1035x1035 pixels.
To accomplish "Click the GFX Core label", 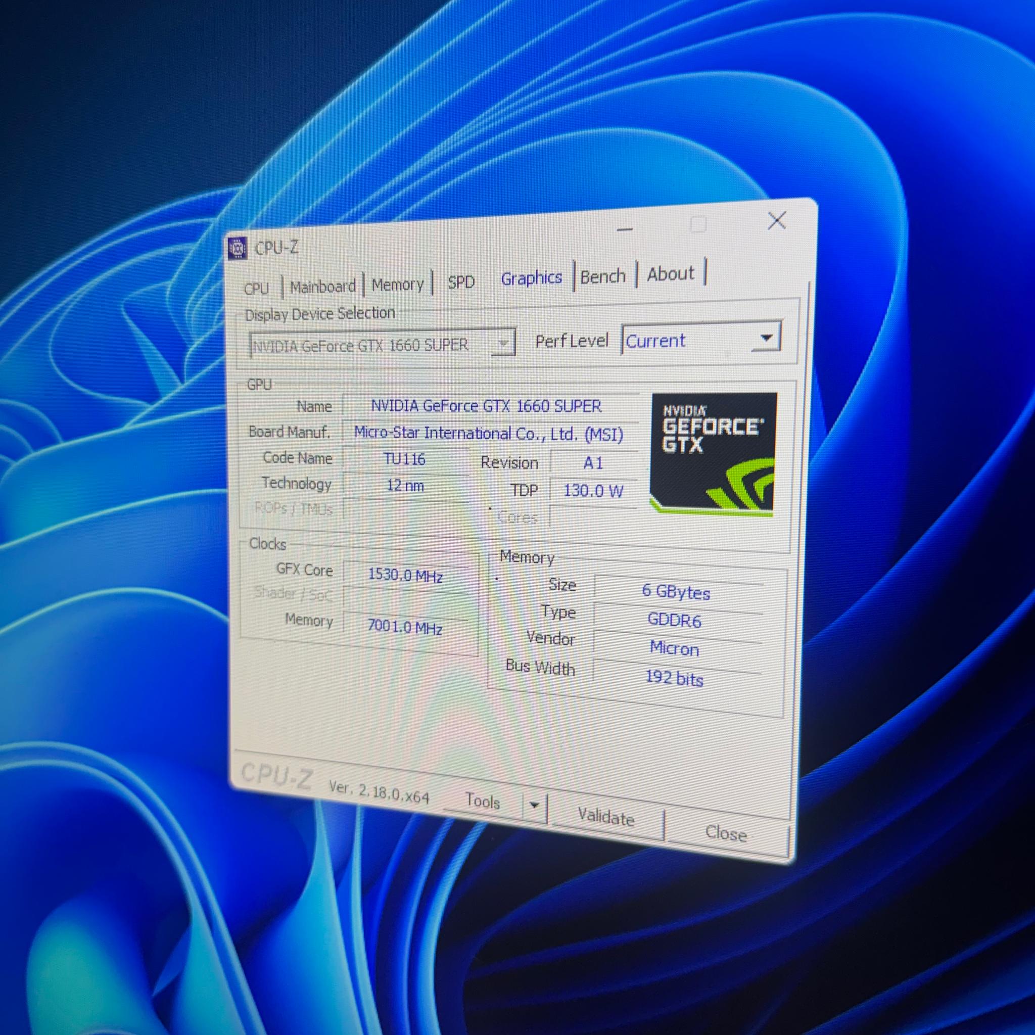I will click(304, 570).
